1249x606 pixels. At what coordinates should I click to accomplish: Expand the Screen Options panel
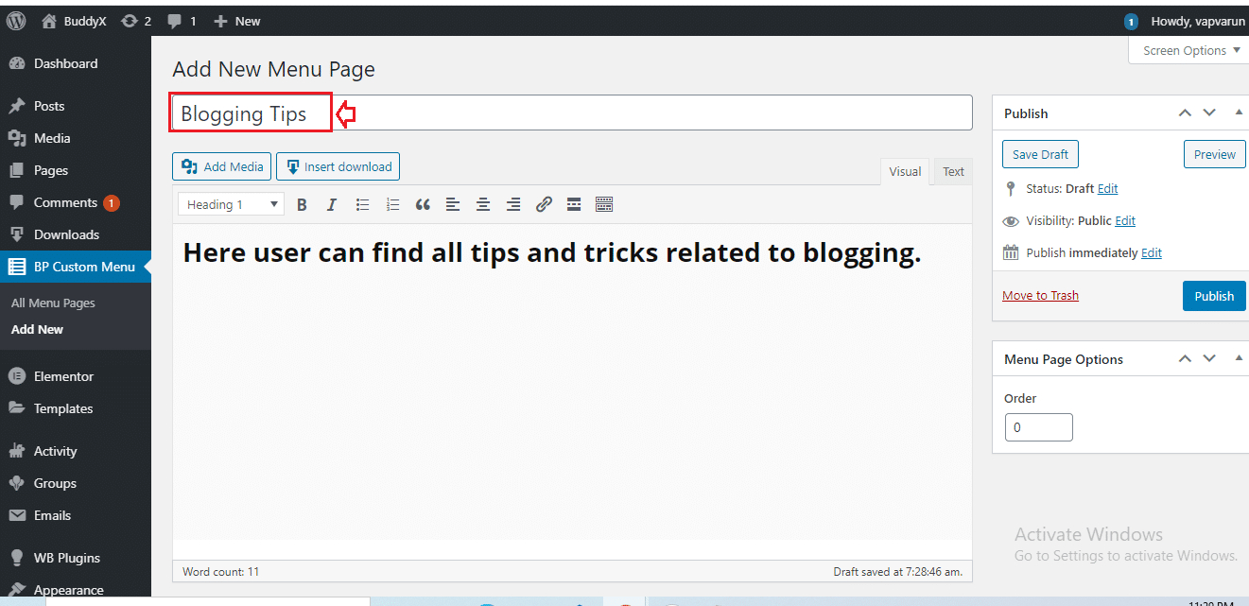point(1190,51)
